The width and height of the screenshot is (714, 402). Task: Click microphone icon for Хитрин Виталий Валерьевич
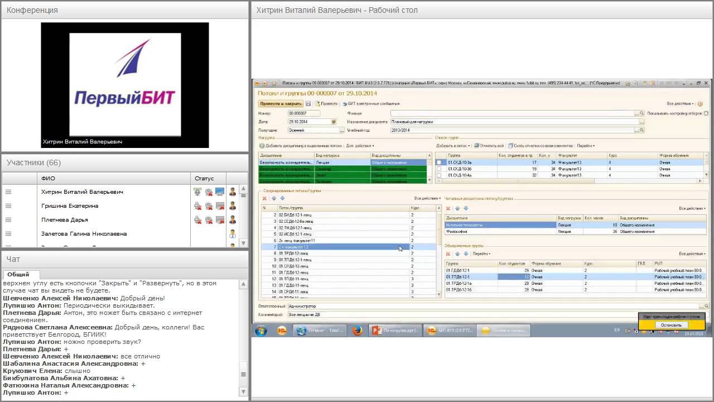[197, 192]
